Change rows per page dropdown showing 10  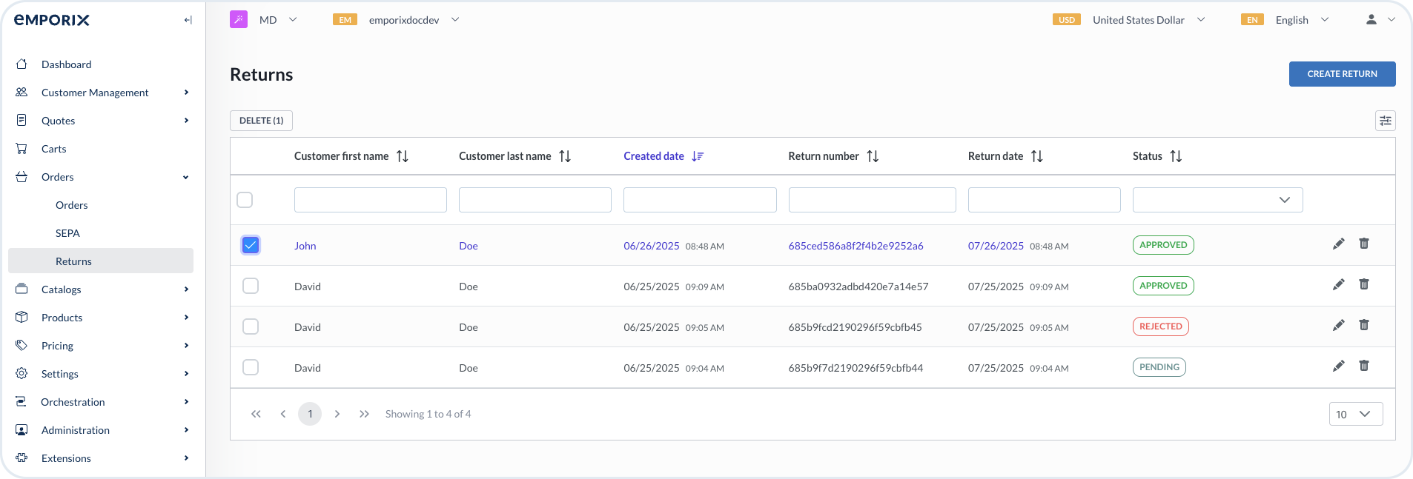coord(1355,414)
